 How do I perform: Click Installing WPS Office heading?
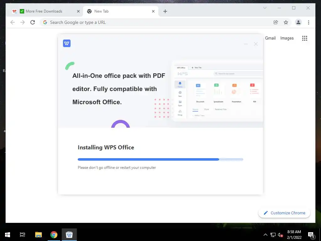point(106,147)
